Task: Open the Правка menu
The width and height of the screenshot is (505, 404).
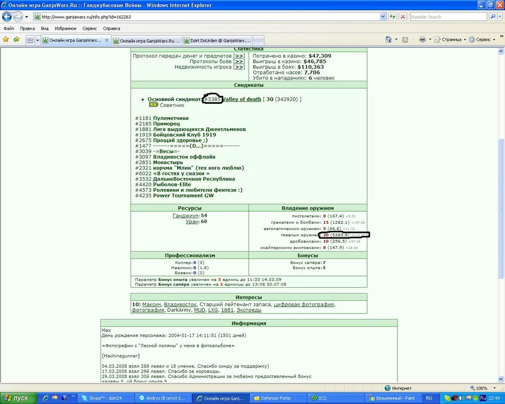Action: point(27,28)
